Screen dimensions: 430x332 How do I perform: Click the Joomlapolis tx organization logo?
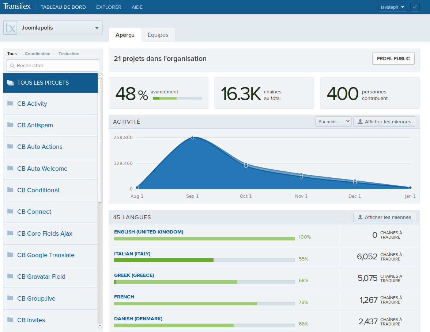click(x=10, y=28)
